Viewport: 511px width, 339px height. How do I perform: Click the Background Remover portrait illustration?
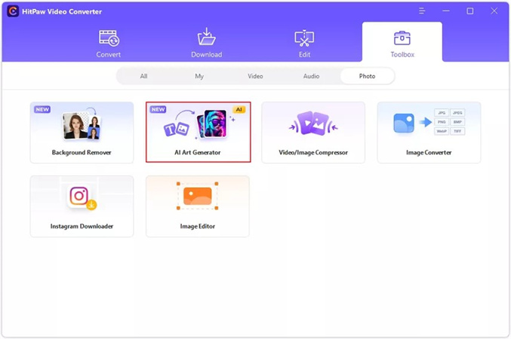tap(82, 125)
